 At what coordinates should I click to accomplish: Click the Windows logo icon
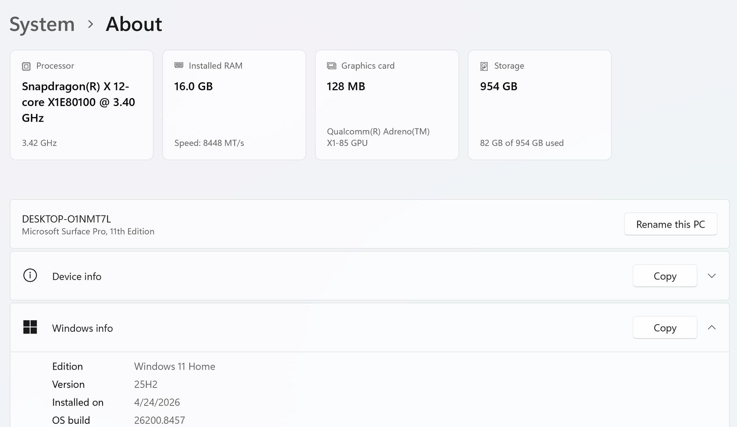click(30, 327)
